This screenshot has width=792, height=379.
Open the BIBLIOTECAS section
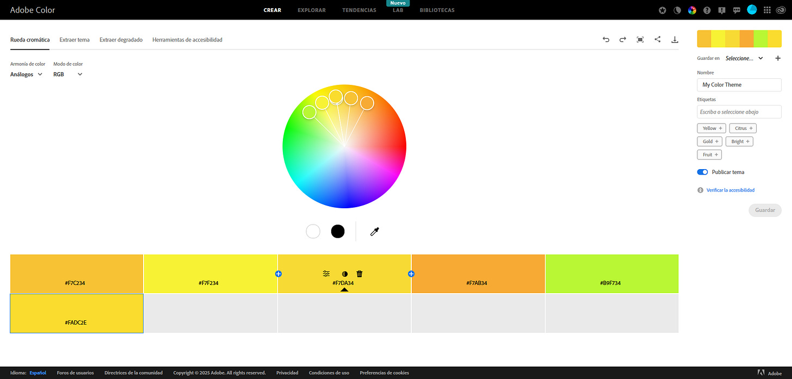[437, 10]
